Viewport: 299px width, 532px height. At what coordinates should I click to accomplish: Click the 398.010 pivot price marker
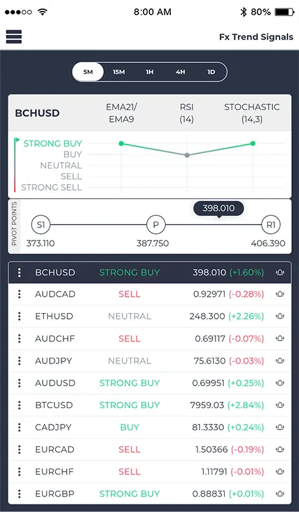[219, 208]
